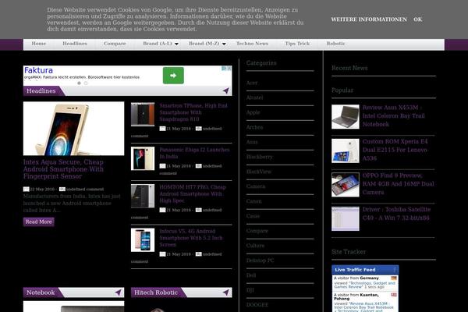The image size is (468, 312).
Task: Select Asus category
Action: tap(252, 142)
